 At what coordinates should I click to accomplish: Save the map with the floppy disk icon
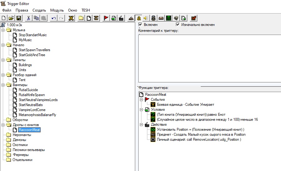(19, 18)
